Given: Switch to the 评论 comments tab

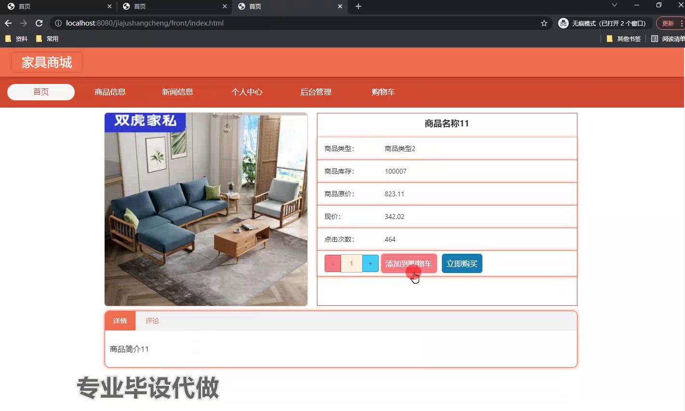Looking at the screenshot, I should pos(152,320).
